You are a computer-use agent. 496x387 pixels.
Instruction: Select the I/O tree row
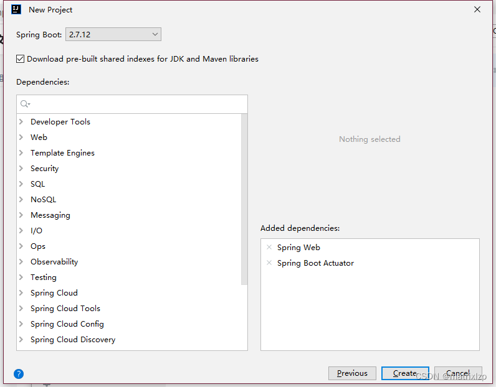coord(129,230)
